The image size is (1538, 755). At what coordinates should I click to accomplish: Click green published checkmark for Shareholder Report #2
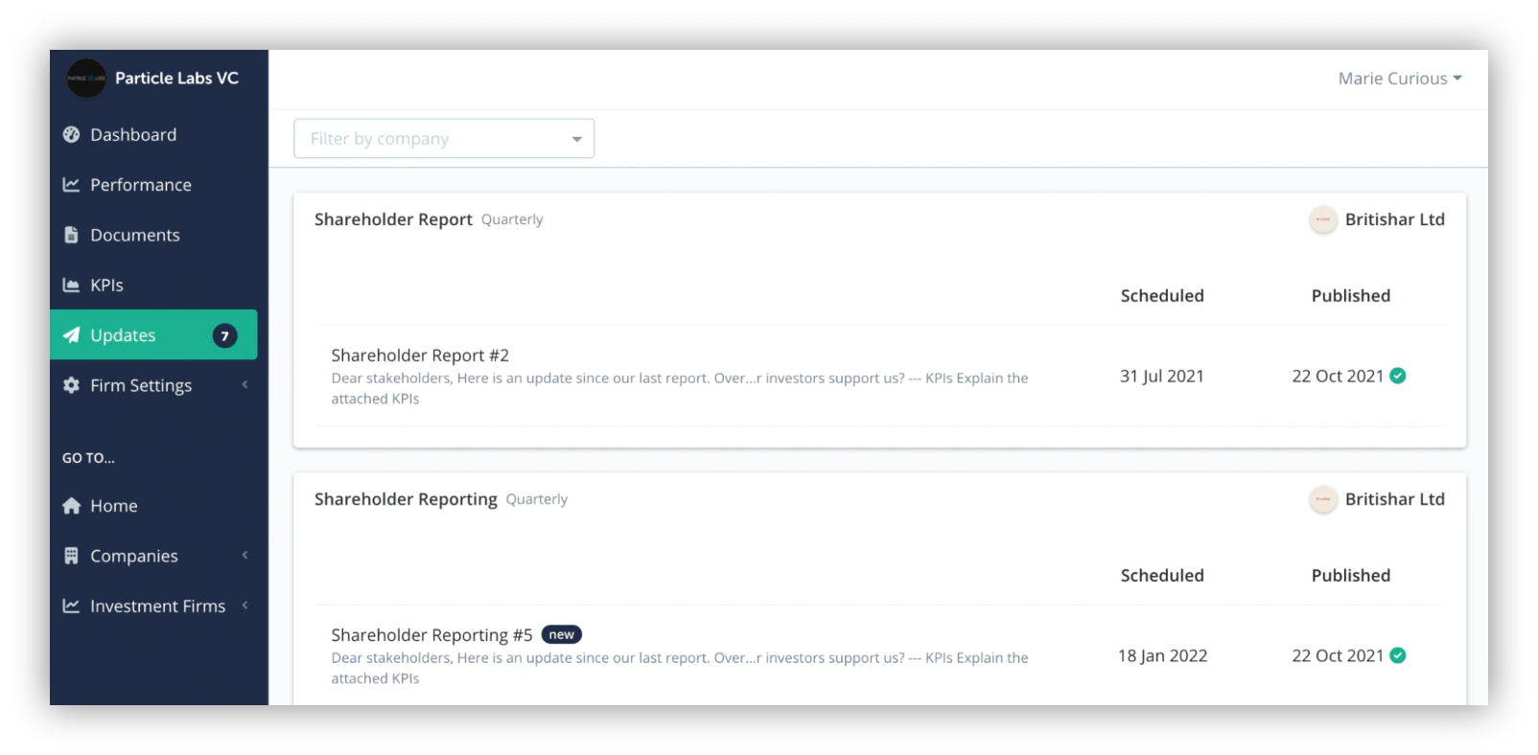(x=1398, y=376)
